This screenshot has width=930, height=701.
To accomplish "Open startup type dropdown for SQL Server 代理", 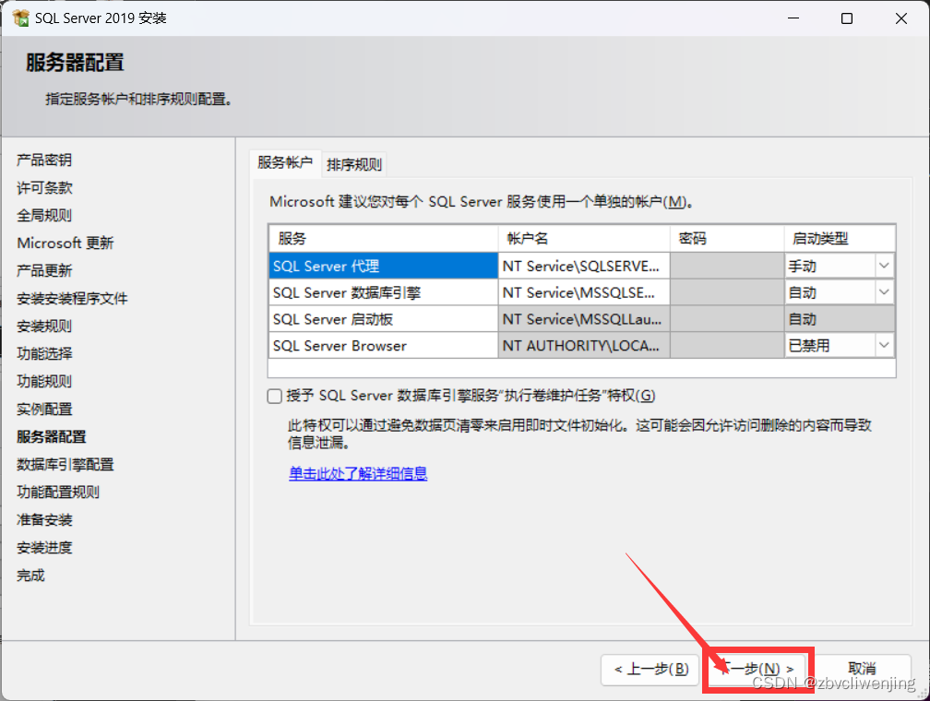I will point(883,266).
